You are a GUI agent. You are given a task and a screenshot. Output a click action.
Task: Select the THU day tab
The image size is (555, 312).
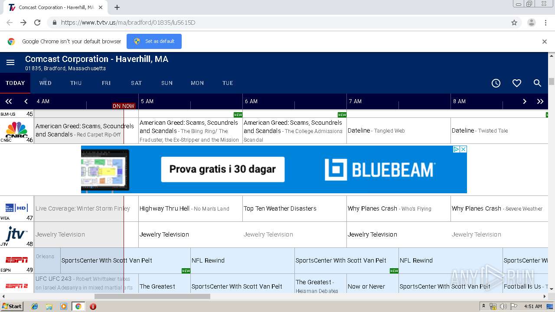pyautogui.click(x=76, y=83)
